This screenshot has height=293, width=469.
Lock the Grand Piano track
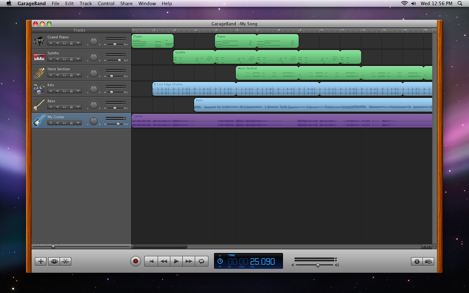(x=71, y=43)
